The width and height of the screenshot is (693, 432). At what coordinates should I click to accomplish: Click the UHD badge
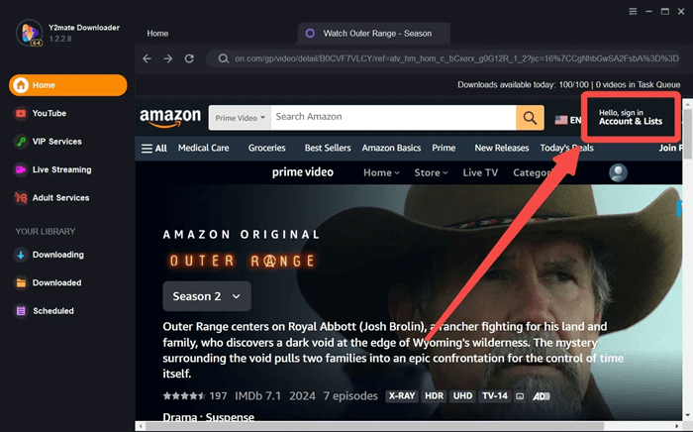click(462, 395)
